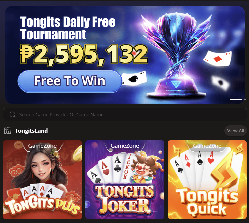Click the GameZone label on Tongits Plus
Screen dimensions: 249x223
pos(42,146)
